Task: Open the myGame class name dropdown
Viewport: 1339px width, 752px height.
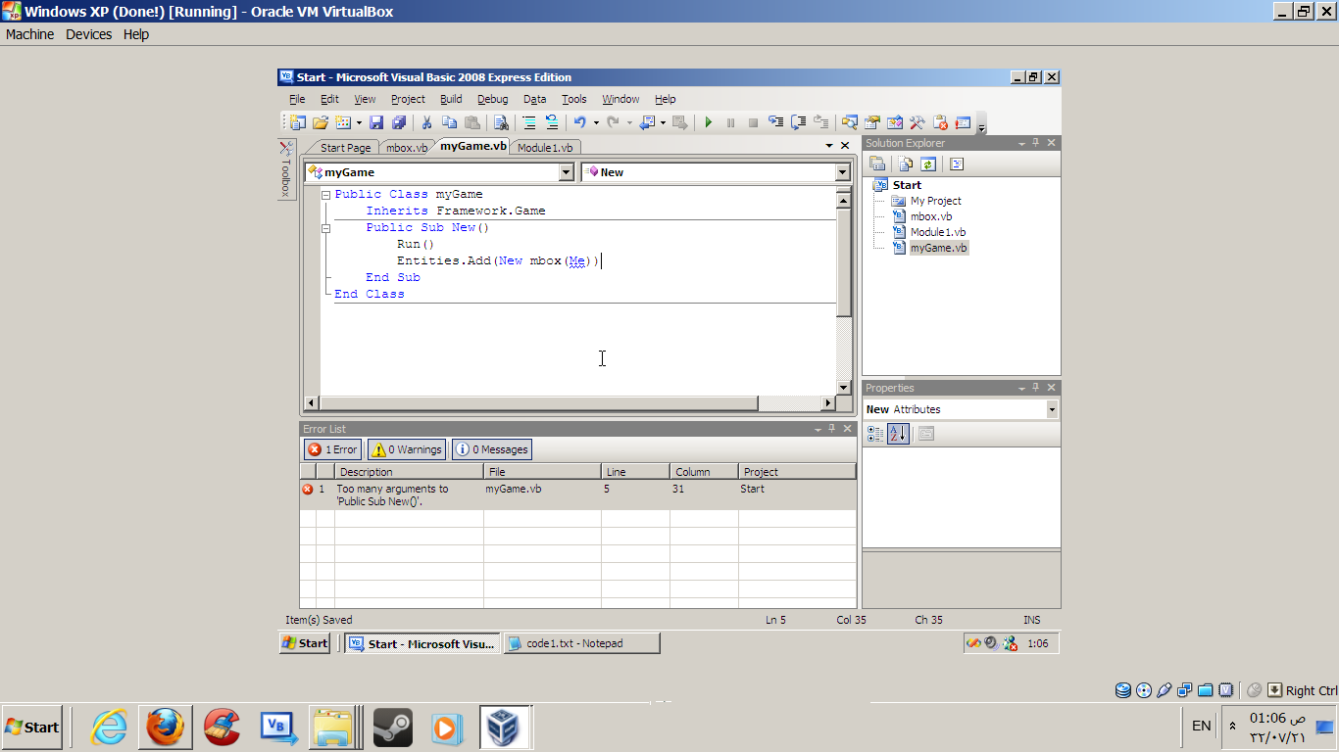Action: [x=566, y=172]
